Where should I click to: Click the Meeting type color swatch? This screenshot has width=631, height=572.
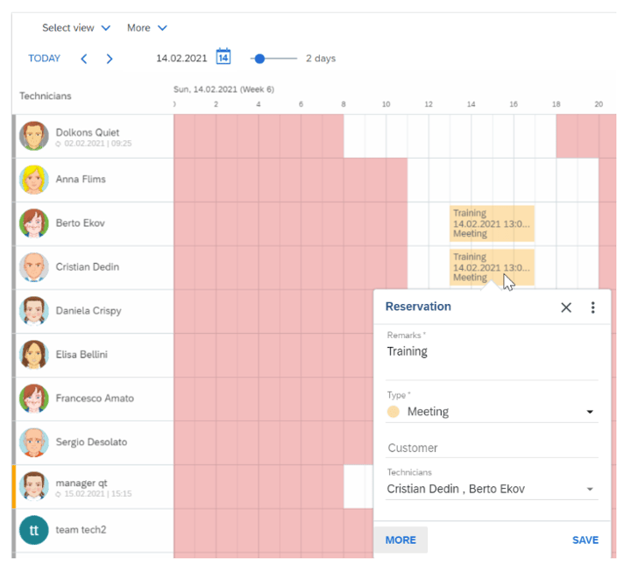pyautogui.click(x=393, y=412)
